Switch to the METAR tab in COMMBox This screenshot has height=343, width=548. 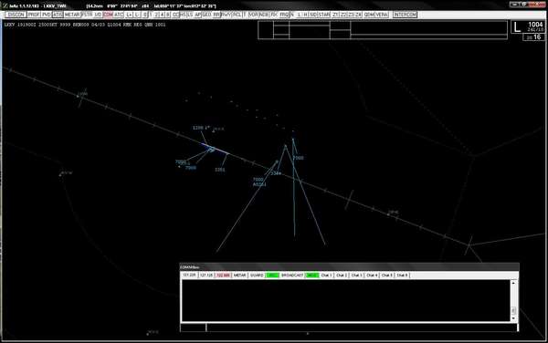pos(239,275)
